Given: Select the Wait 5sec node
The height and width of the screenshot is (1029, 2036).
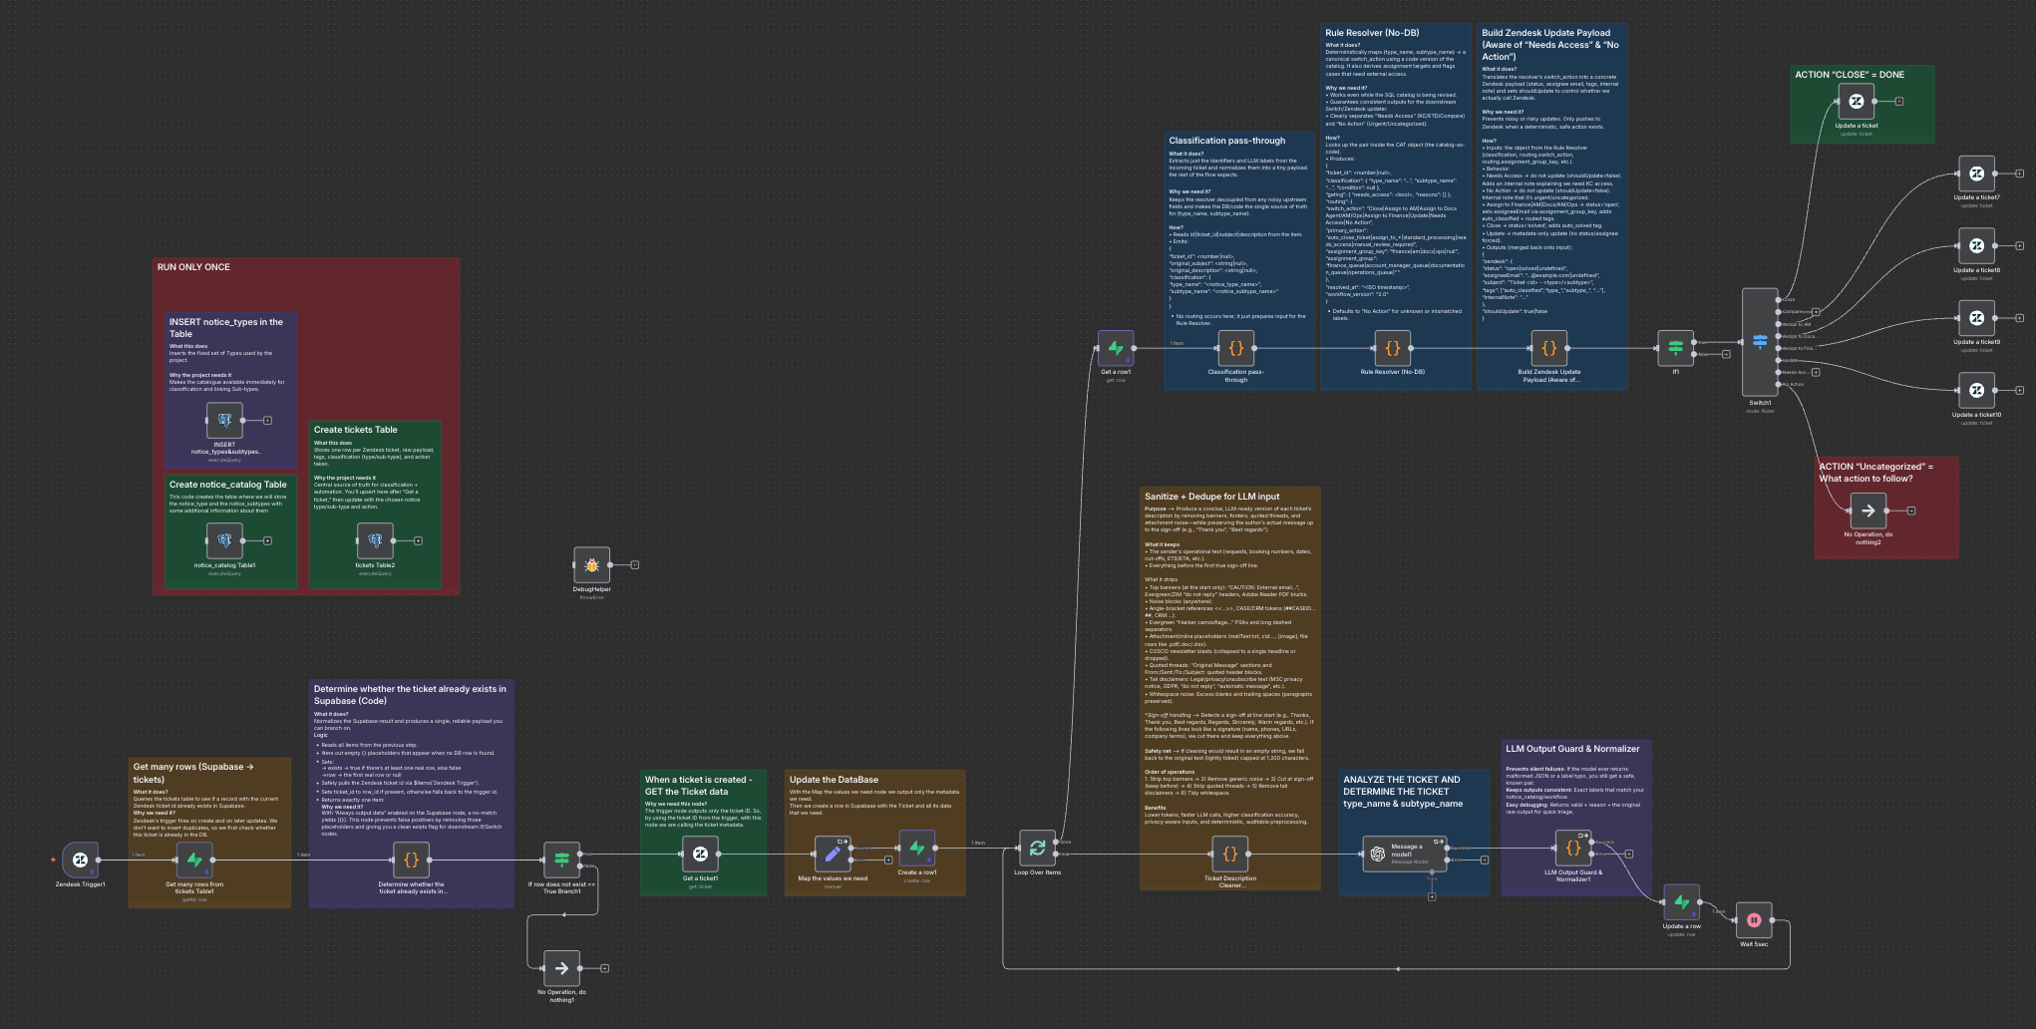Looking at the screenshot, I should pos(1754,920).
